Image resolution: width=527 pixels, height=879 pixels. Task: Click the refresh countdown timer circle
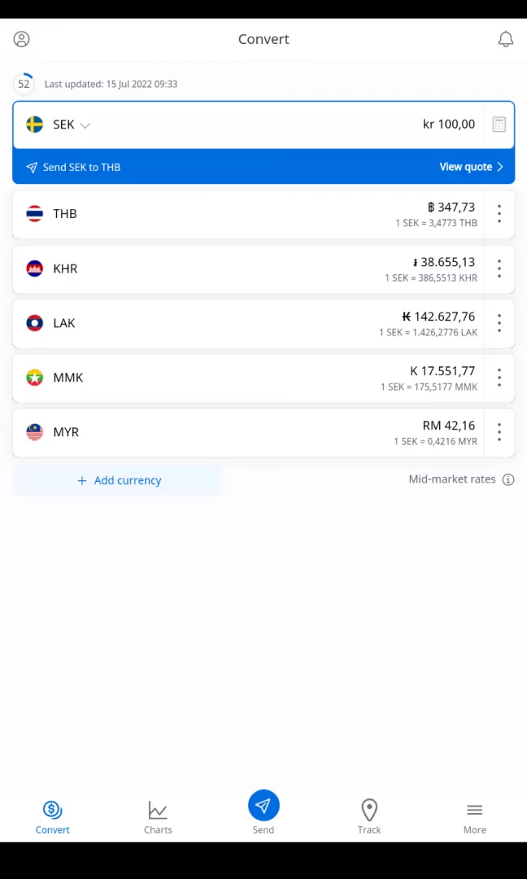(24, 84)
